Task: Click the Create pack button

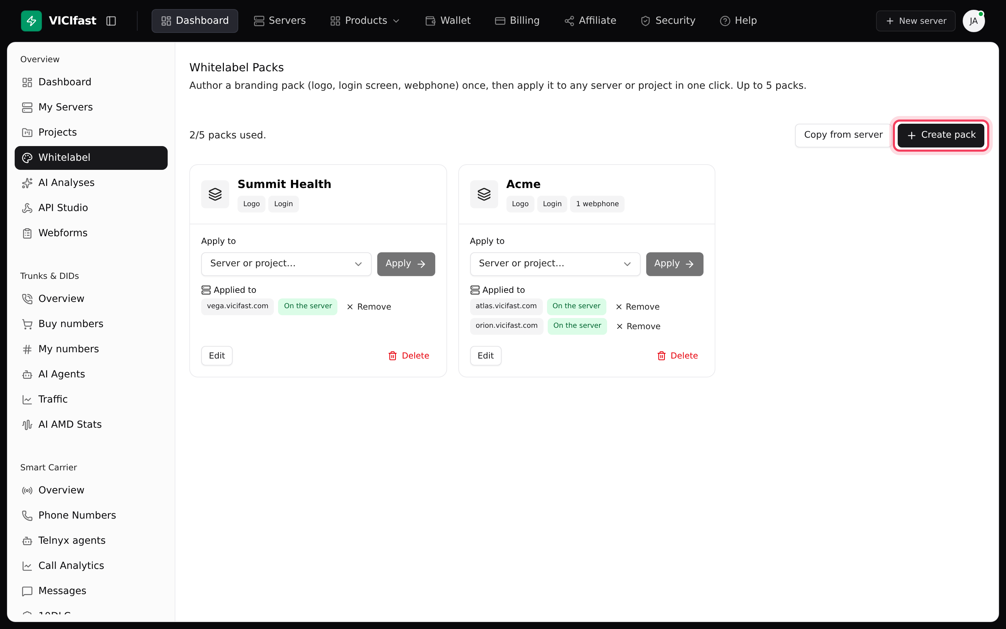Action: 941,135
